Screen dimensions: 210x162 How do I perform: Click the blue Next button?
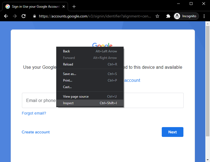click(x=172, y=132)
